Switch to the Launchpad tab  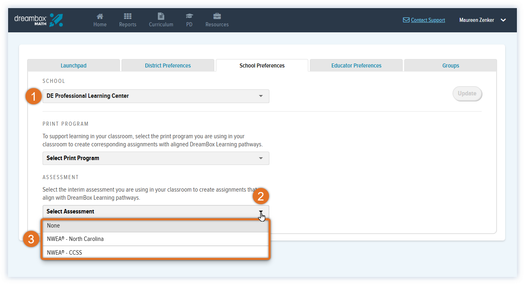pyautogui.click(x=73, y=65)
